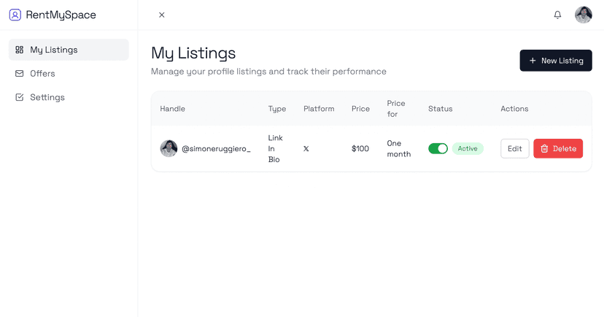Click the green Active status badge

468,149
